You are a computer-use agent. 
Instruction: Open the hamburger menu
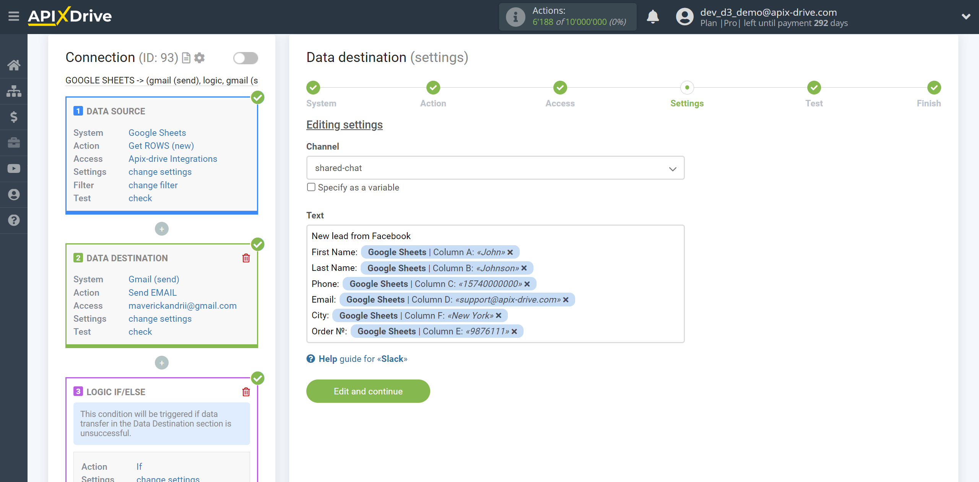(x=14, y=16)
